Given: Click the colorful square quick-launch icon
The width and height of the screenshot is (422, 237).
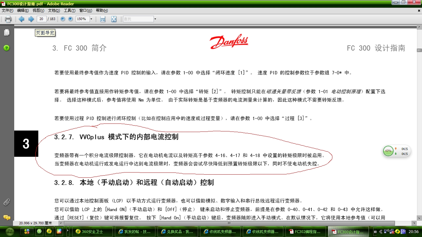Looking at the screenshot, I should [x=59, y=231].
